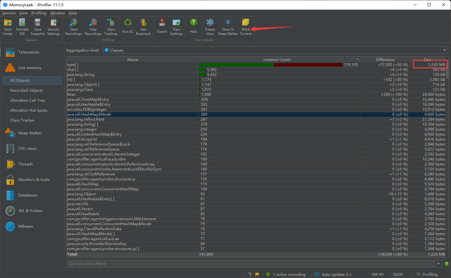Click VM #2 in status bar

[x=377, y=275]
